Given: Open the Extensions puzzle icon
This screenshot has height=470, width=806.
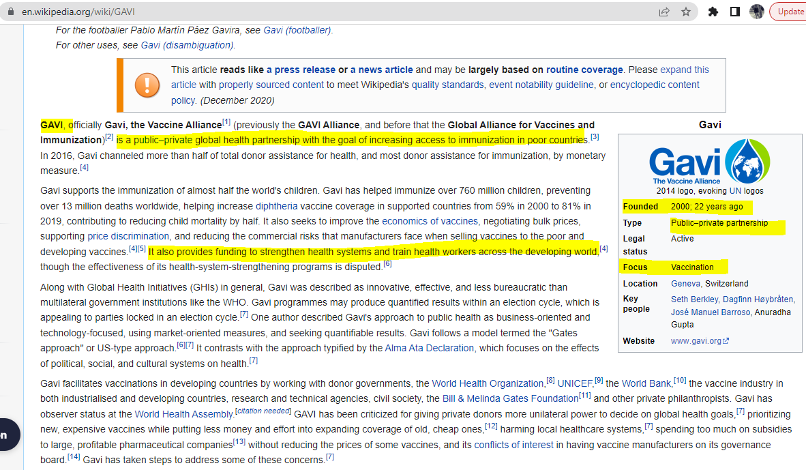Looking at the screenshot, I should tap(713, 12).
